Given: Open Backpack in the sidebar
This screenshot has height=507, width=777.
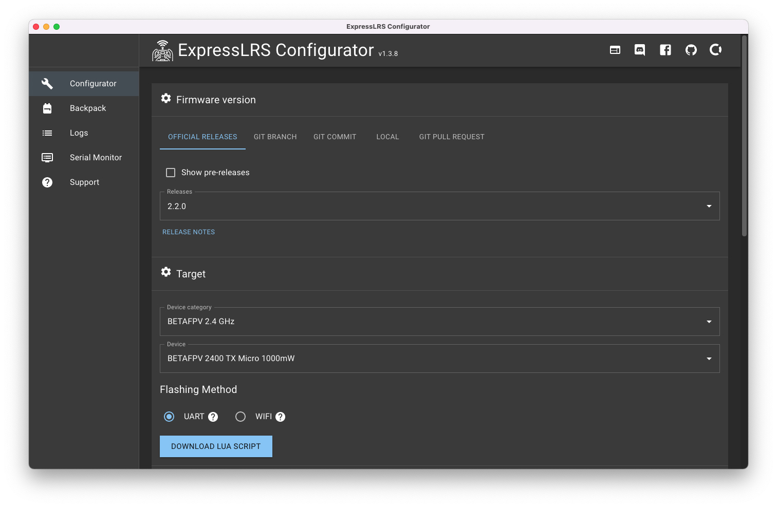Looking at the screenshot, I should pyautogui.click(x=84, y=108).
